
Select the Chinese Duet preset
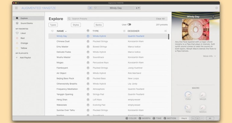coord(108,41)
